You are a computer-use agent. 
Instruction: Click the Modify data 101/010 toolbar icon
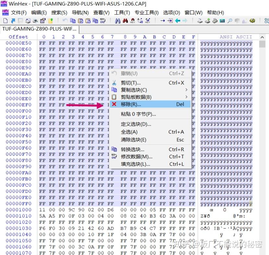pos(103,21)
